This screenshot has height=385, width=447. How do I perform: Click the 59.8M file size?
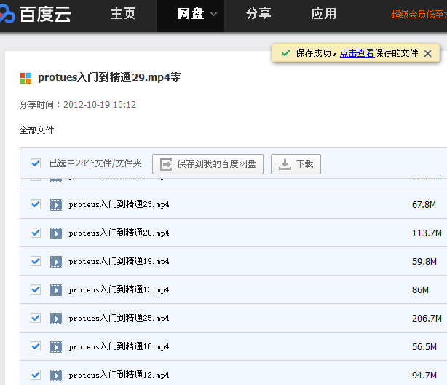pos(424,261)
